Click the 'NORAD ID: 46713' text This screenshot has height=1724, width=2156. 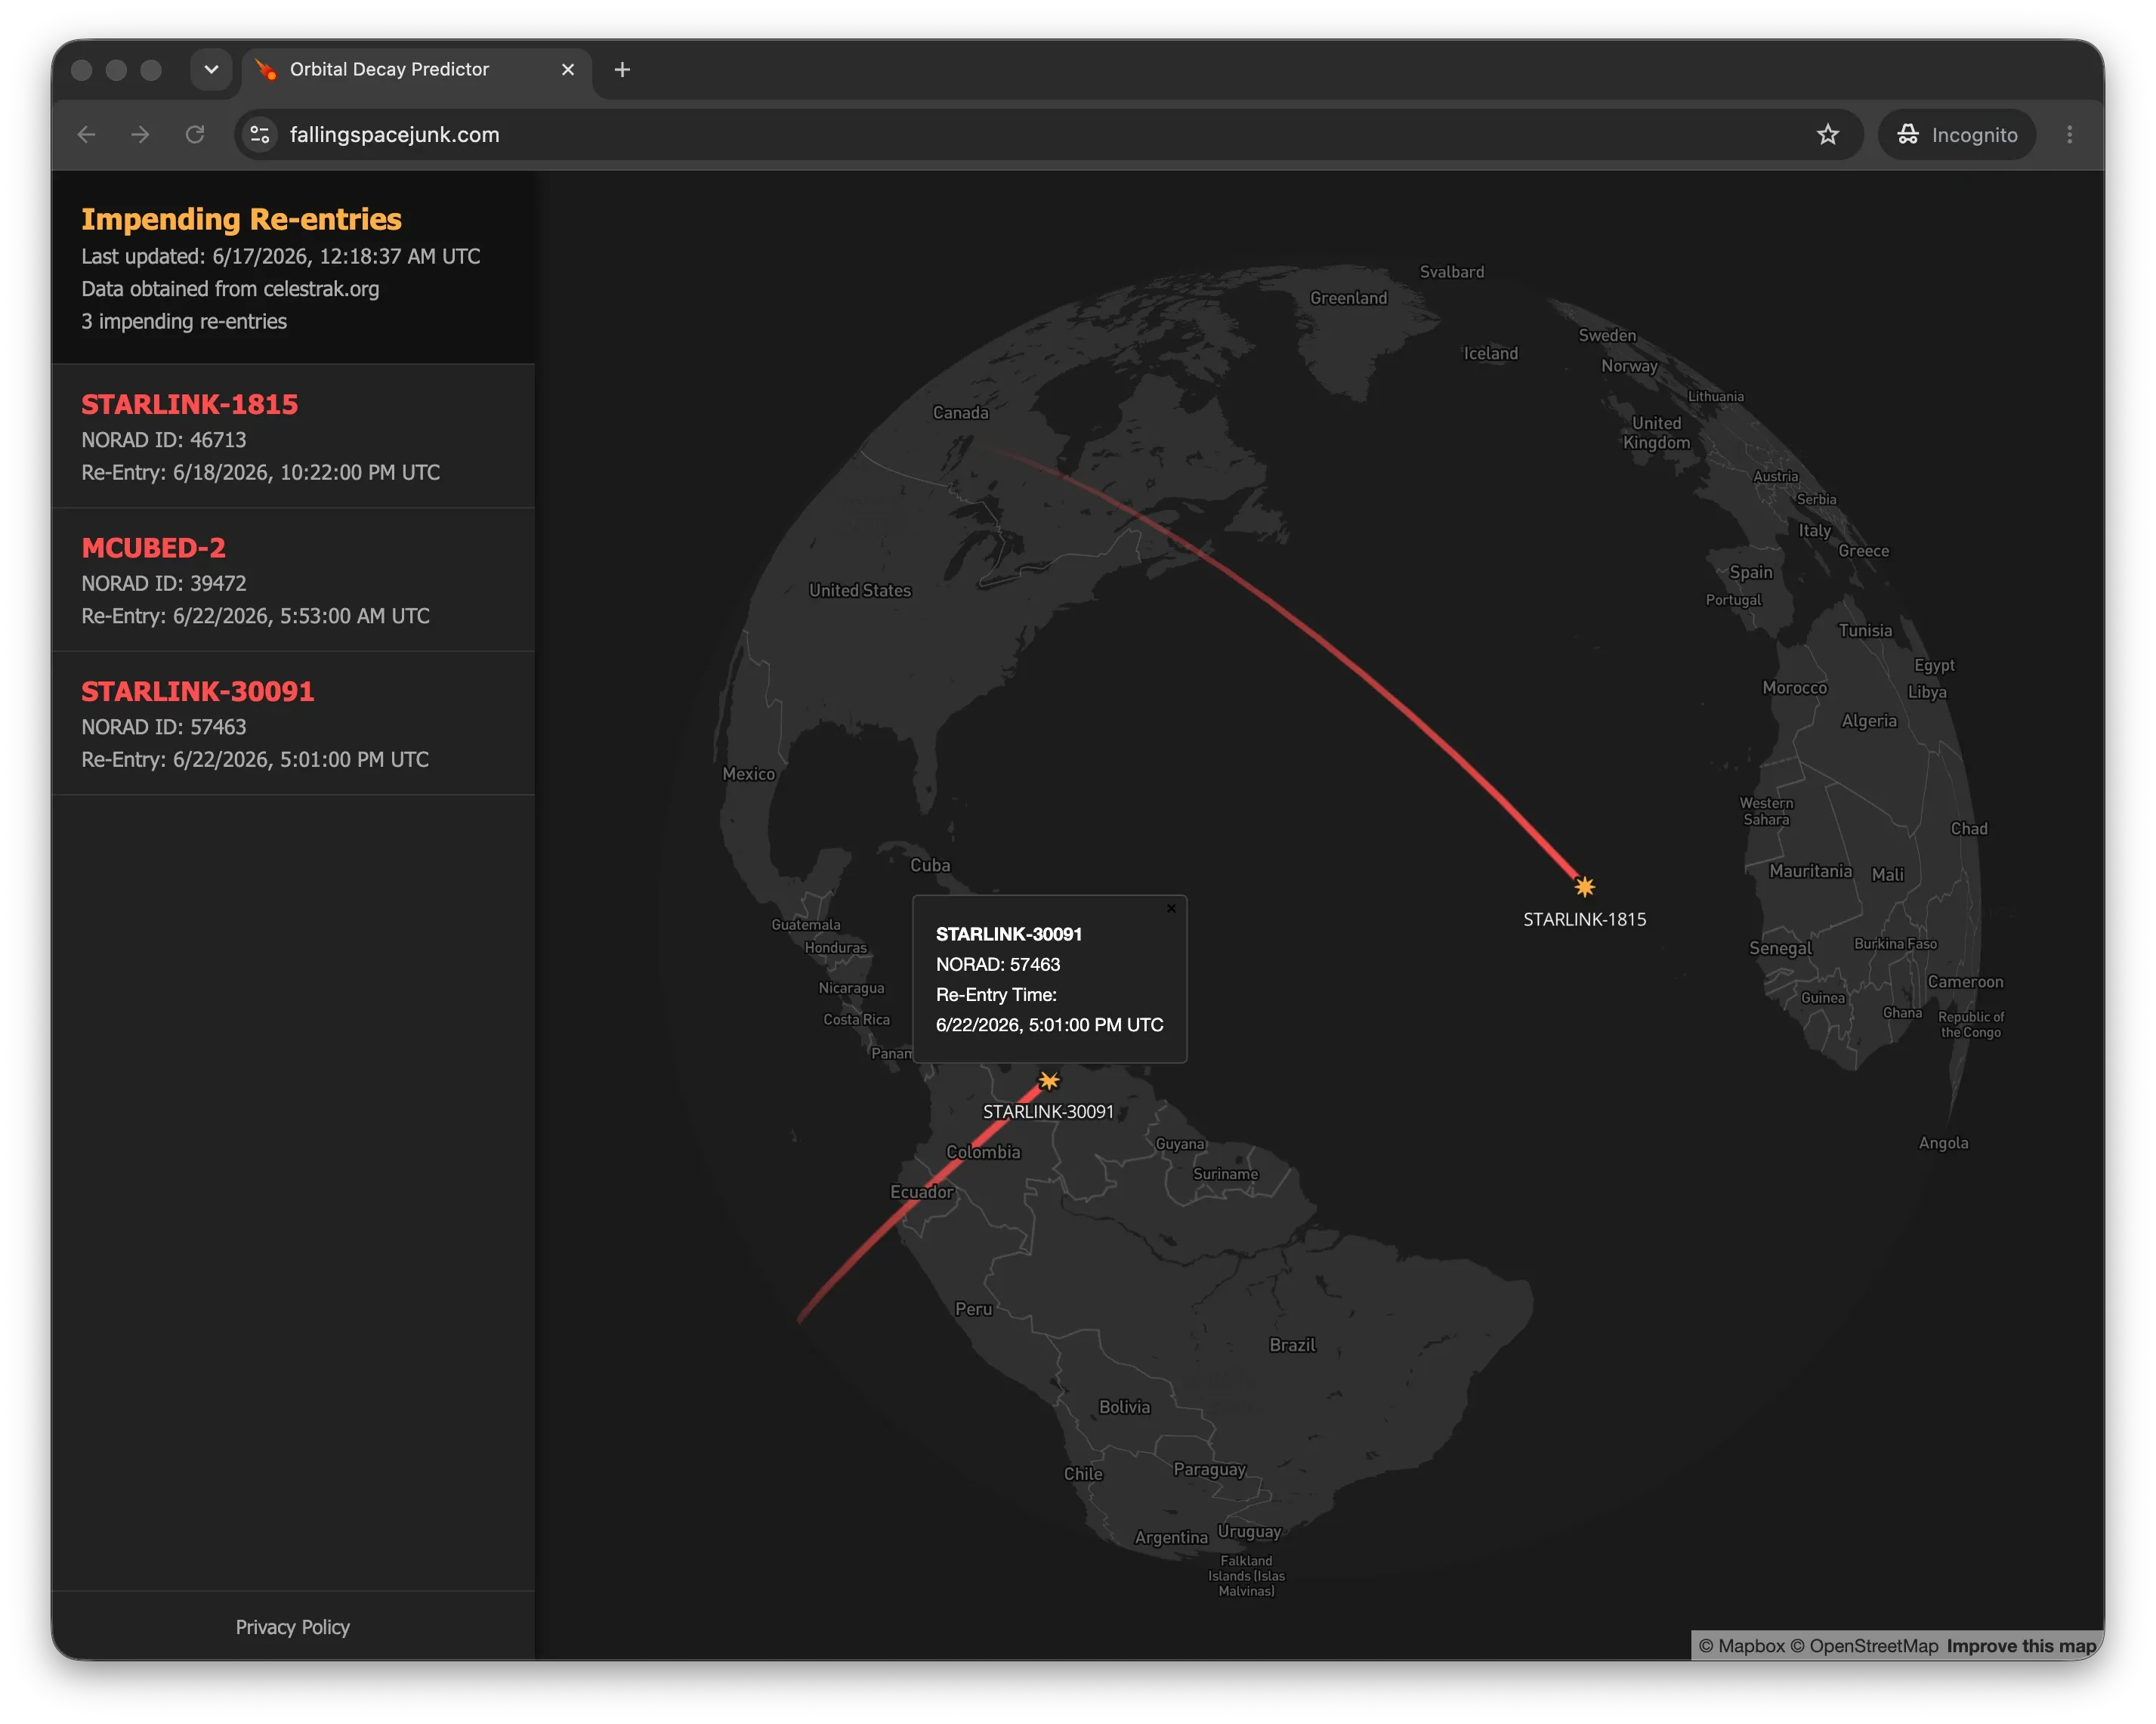(164, 440)
